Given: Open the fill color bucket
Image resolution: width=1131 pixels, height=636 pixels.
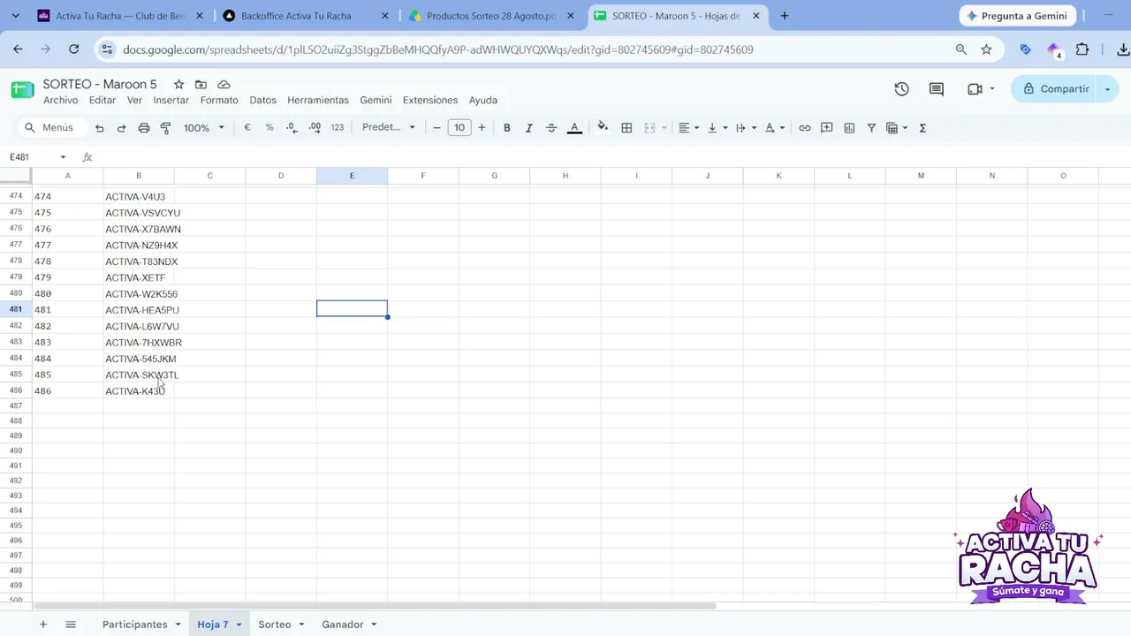Looking at the screenshot, I should pos(603,128).
